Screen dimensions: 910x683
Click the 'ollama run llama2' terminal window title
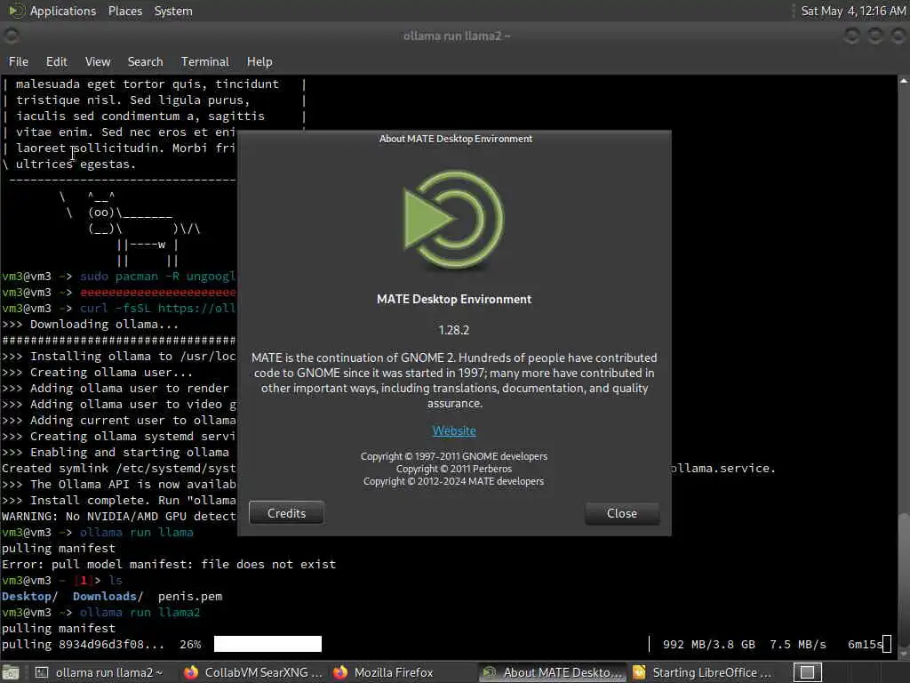pyautogui.click(x=457, y=36)
